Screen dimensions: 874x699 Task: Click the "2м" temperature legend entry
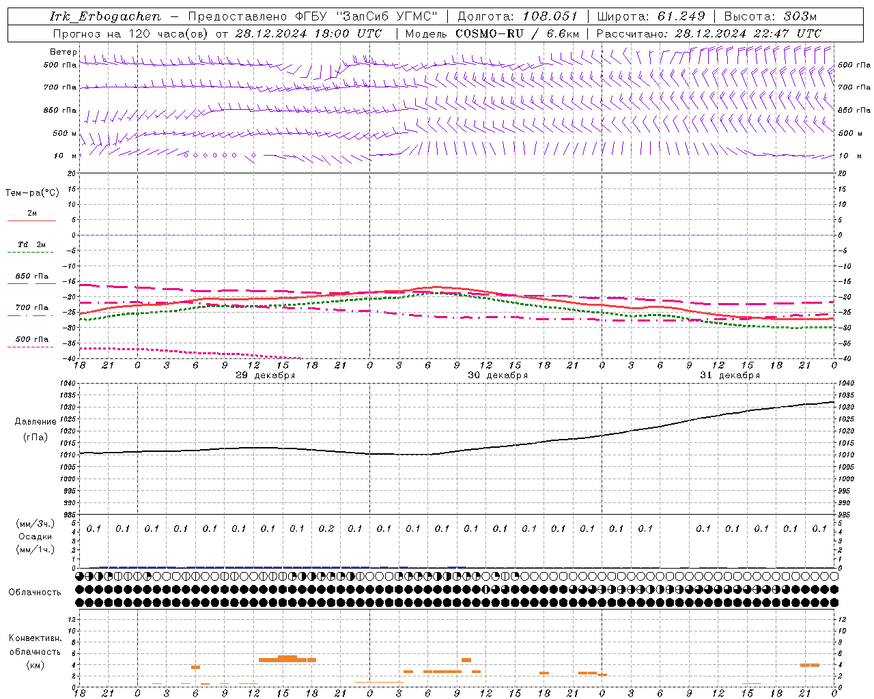click(32, 213)
